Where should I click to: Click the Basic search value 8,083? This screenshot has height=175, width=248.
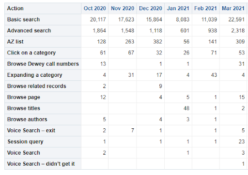pos(183,19)
